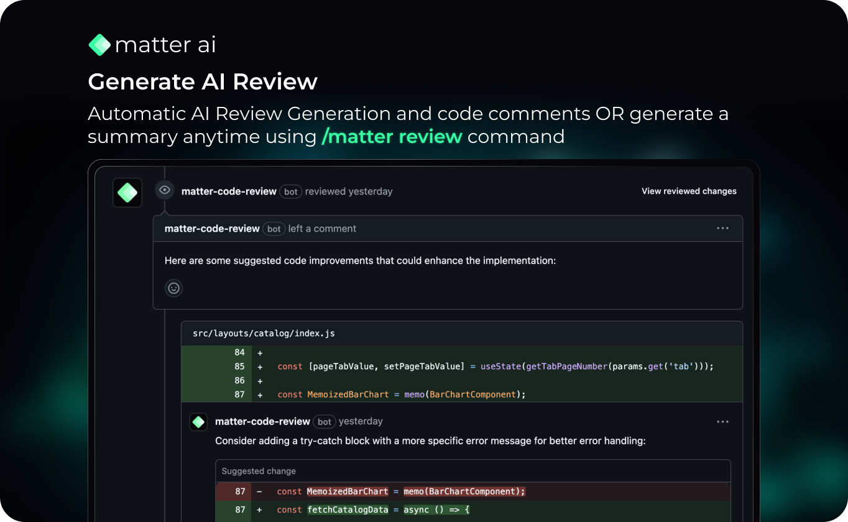The image size is (848, 522).
Task: Open the src/layouts/catalog/index.js file path
Action: pyautogui.click(x=264, y=333)
